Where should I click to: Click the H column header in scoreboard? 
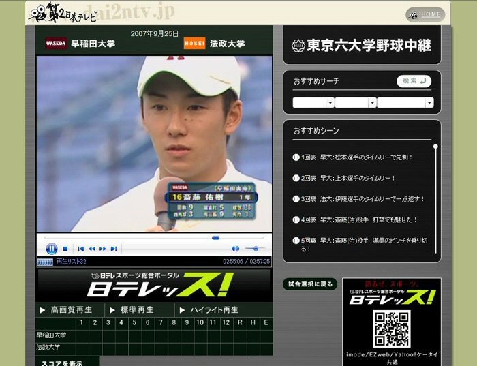click(253, 322)
